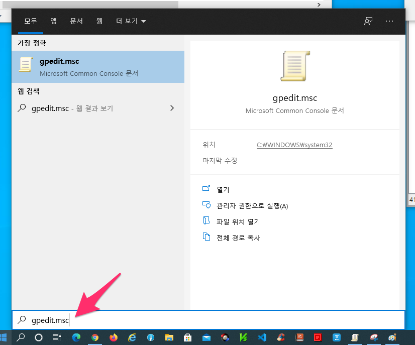Launch Google Chrome from the taskbar
The height and width of the screenshot is (345, 415).
point(95,337)
